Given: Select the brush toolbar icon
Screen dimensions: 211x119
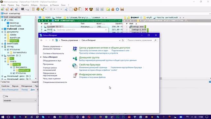Looking at the screenshot, I should pyautogui.click(x=43, y=9).
